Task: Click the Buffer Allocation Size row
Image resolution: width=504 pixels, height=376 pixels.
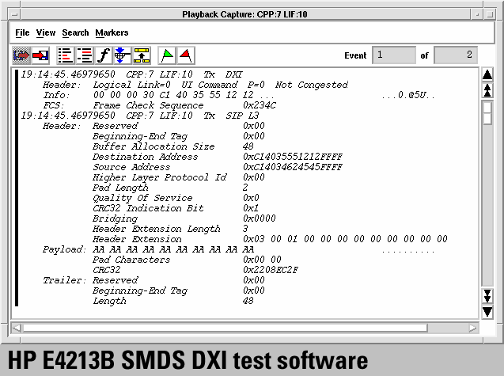Action: pos(173,146)
